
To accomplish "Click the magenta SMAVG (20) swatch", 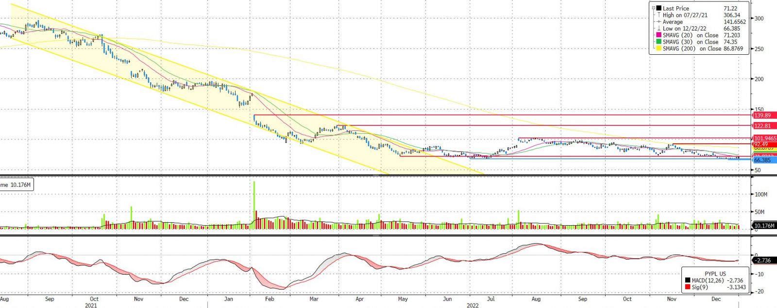I will point(659,35).
